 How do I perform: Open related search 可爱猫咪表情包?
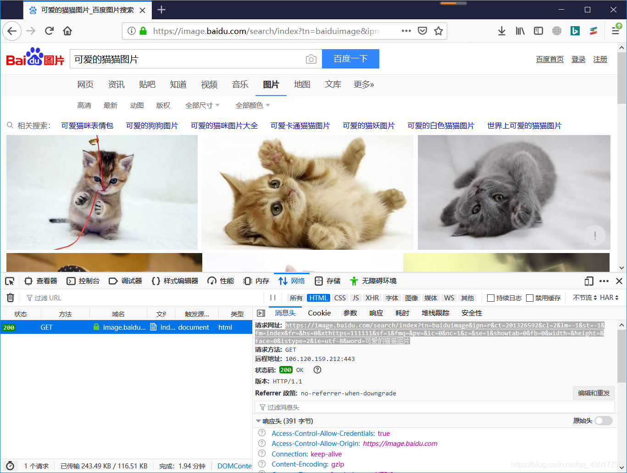(87, 125)
